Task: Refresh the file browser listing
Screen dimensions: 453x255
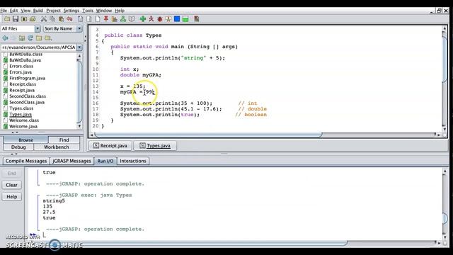Action: tap(30, 38)
